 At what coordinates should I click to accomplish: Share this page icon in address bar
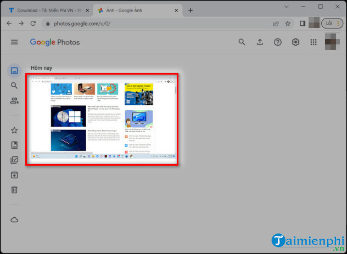(x=276, y=24)
